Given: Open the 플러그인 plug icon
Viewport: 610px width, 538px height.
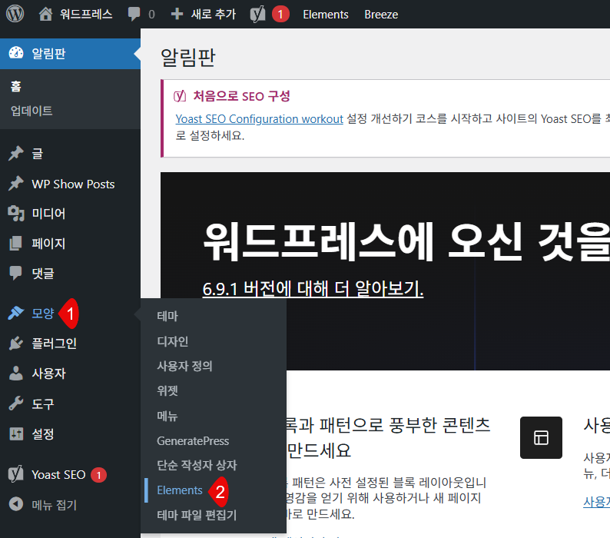Looking at the screenshot, I should point(16,343).
